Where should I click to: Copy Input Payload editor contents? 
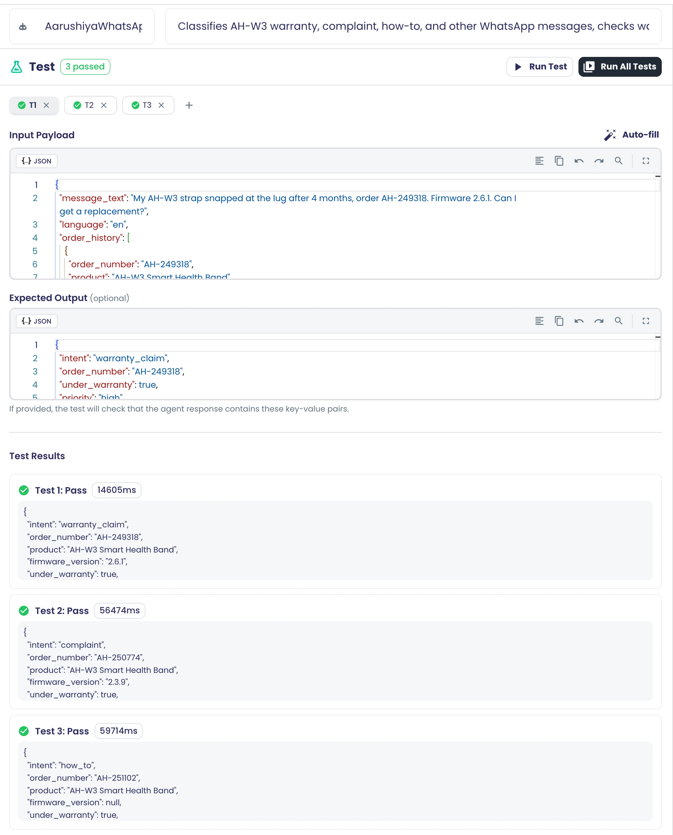coord(559,161)
